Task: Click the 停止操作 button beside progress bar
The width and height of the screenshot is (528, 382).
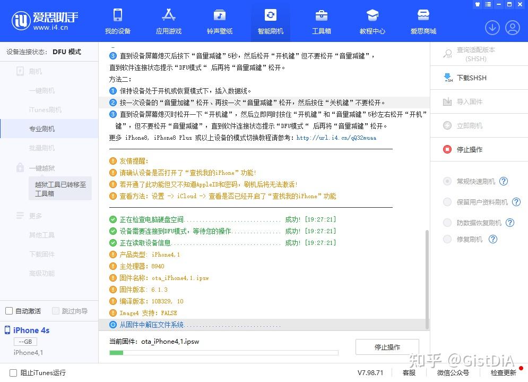Action: [x=387, y=347]
